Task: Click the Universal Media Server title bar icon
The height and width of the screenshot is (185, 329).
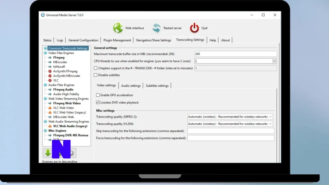Action: point(43,15)
